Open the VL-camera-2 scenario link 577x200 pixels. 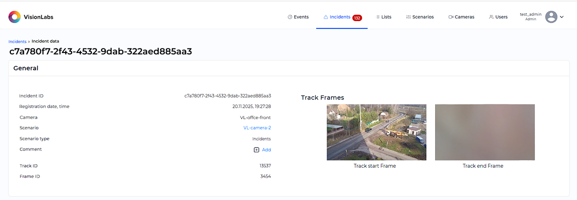[257, 128]
